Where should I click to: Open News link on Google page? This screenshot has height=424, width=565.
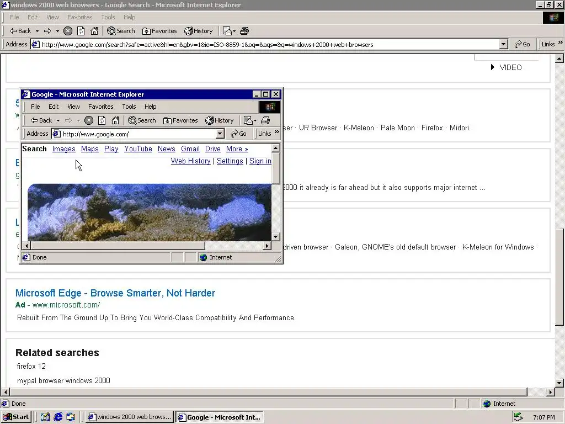167,149
